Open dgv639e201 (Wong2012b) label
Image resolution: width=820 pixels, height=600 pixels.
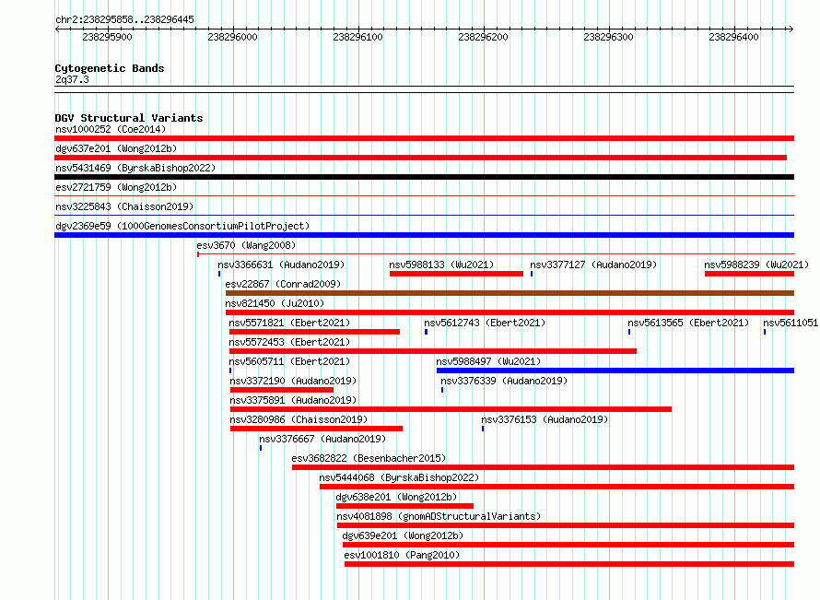(403, 535)
